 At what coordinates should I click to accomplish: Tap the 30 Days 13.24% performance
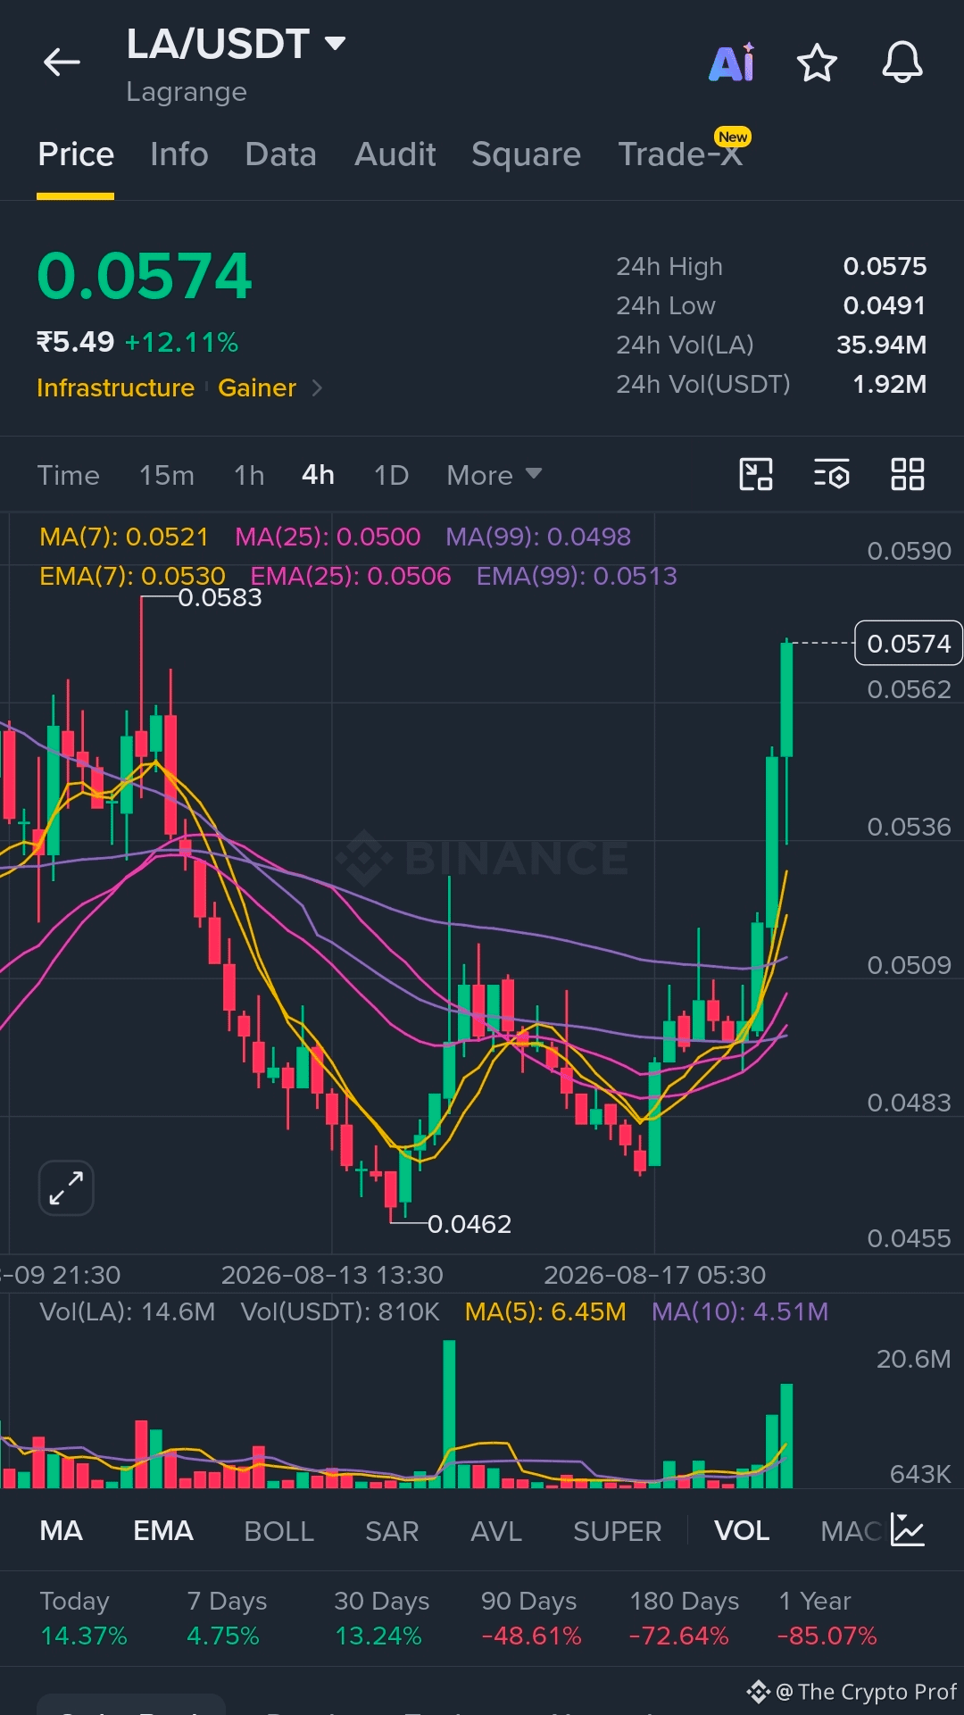(381, 1619)
